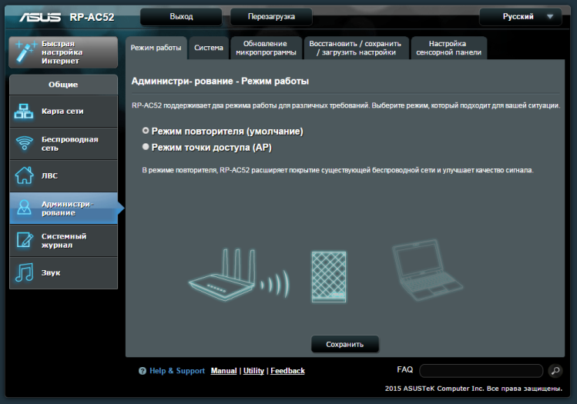This screenshot has width=577, height=404.
Task: Switch to Режим работы tab
Action: (x=156, y=48)
